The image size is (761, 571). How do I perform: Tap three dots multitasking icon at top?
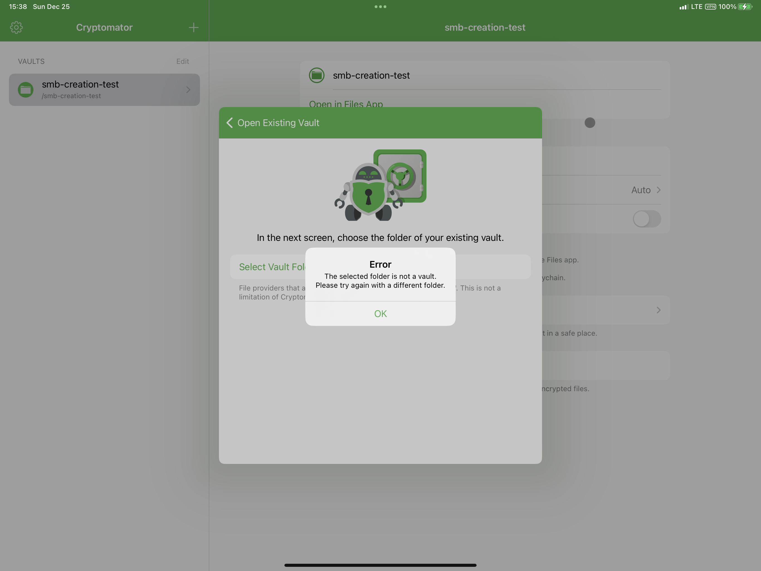(x=380, y=6)
